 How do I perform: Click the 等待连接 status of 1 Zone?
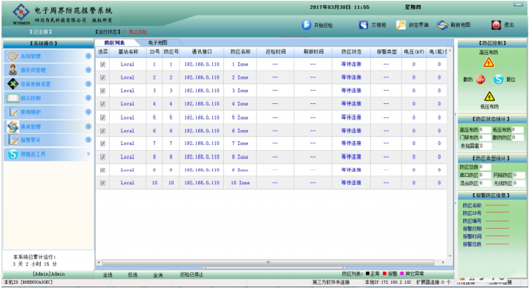351,64
